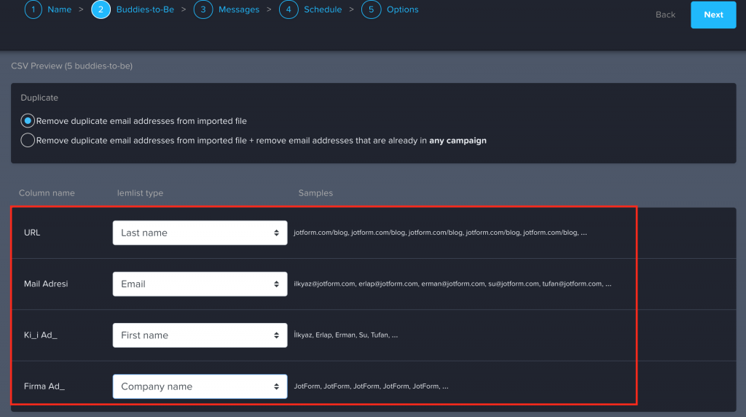Click the email samples list text
Viewport: 746px width, 417px height.
click(x=452, y=284)
